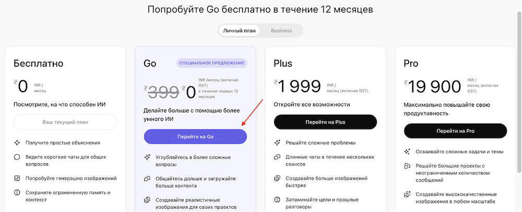Click the icon beside "Решайте большие проекты"
522x212 pixels.
(407, 166)
